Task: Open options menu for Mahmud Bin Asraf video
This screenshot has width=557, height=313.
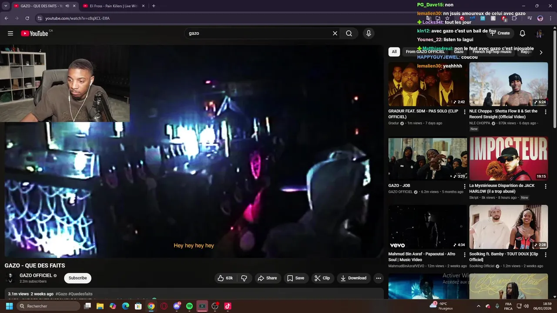Action: [x=464, y=255]
